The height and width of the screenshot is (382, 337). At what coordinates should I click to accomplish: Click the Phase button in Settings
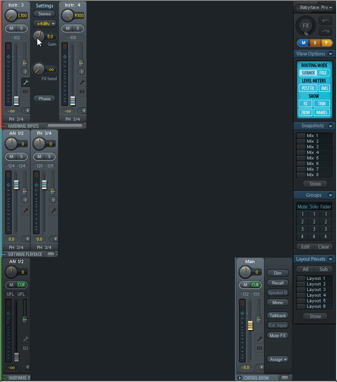(44, 99)
